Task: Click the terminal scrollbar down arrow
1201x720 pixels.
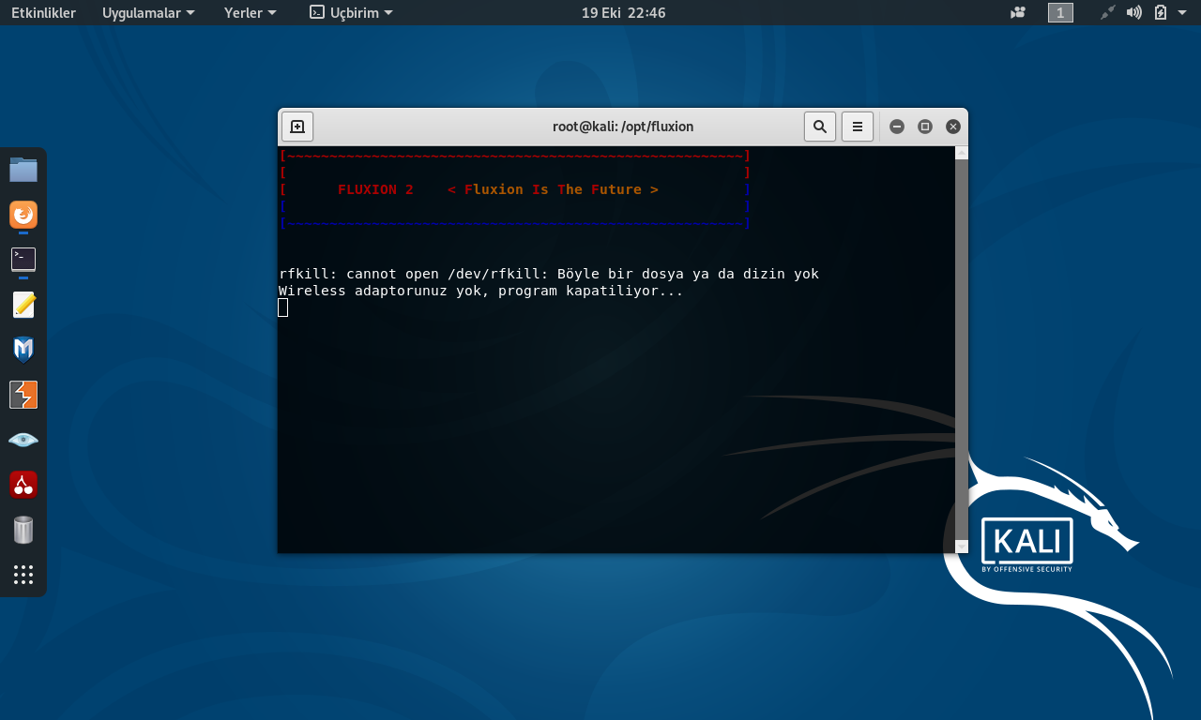Action: point(962,547)
